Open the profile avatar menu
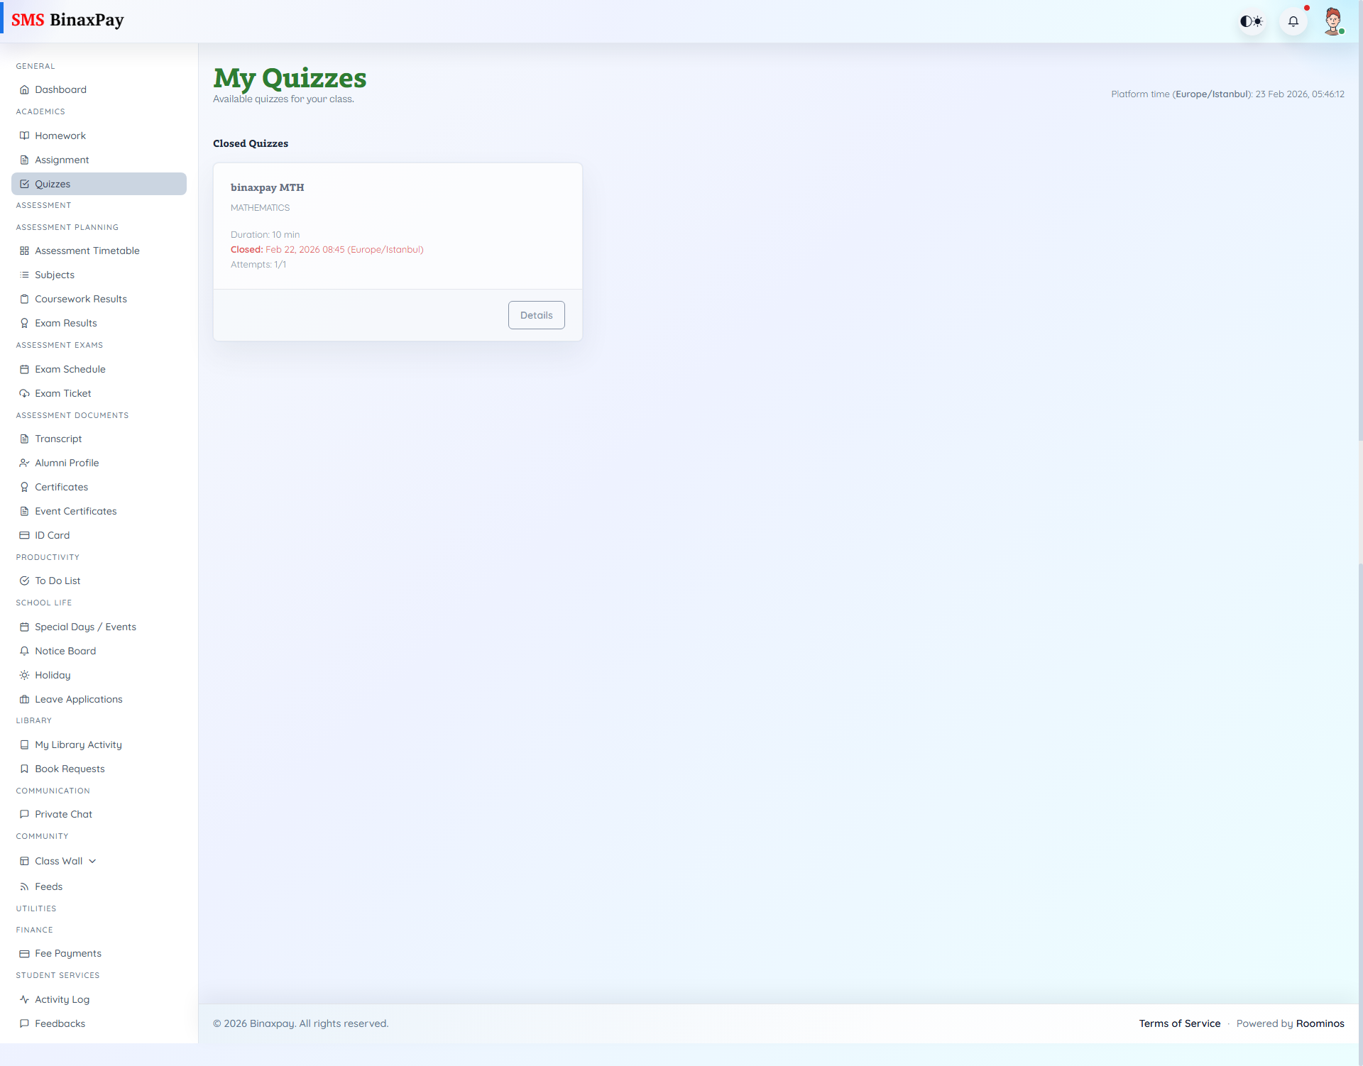This screenshot has height=1066, width=1363. [1334, 21]
